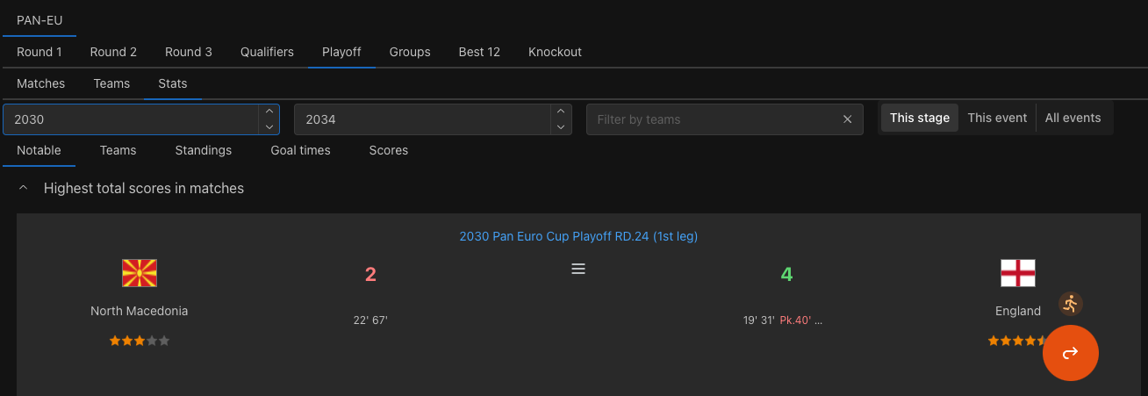Switch scope to This event

pos(997,118)
